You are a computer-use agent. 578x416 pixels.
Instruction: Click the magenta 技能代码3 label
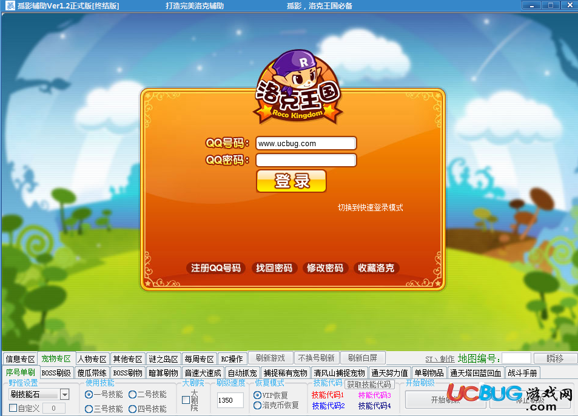pyautogui.click(x=374, y=395)
